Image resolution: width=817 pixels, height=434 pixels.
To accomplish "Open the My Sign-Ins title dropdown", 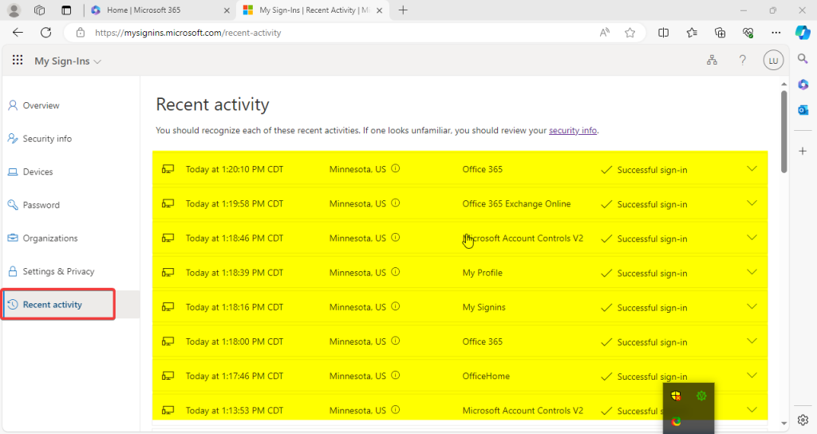I will tap(68, 61).
